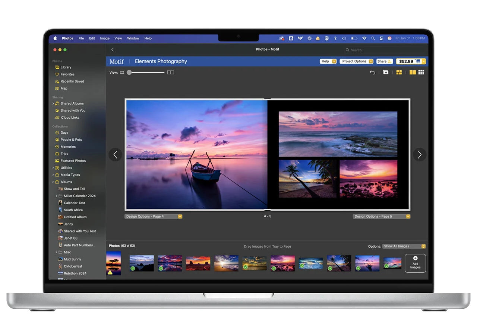Screen dimensions: 477x314
Task: Open People & Pets collection
Action: [x=69, y=140]
